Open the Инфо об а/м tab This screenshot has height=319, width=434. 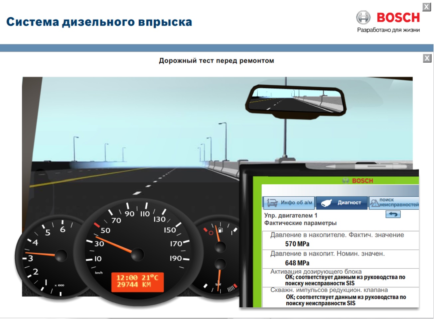pos(289,202)
